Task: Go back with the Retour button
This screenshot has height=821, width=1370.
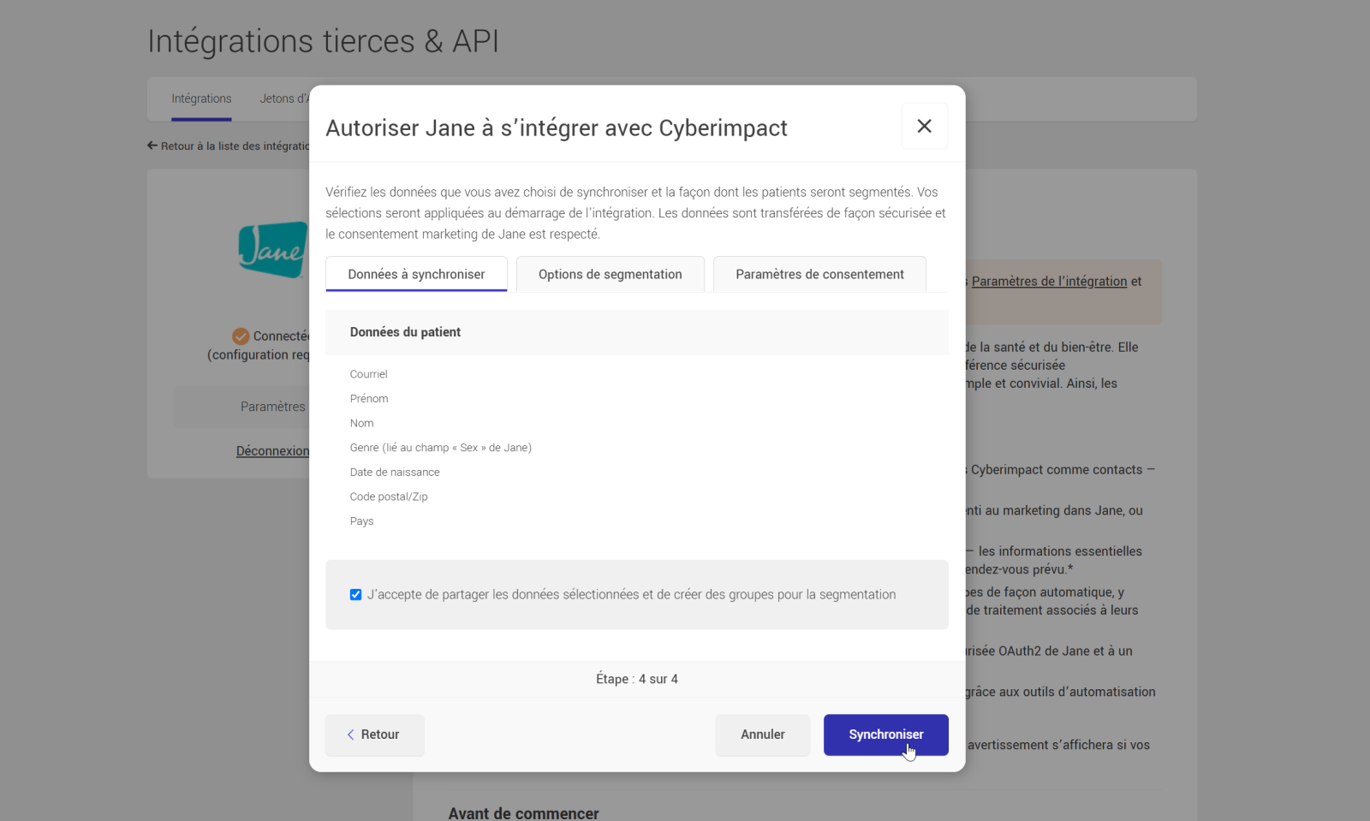Action: click(374, 735)
